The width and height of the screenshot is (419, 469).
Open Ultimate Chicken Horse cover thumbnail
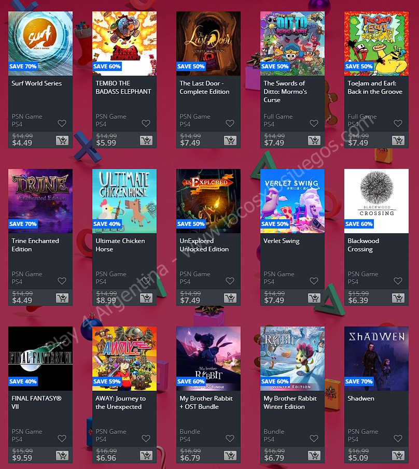(124, 201)
